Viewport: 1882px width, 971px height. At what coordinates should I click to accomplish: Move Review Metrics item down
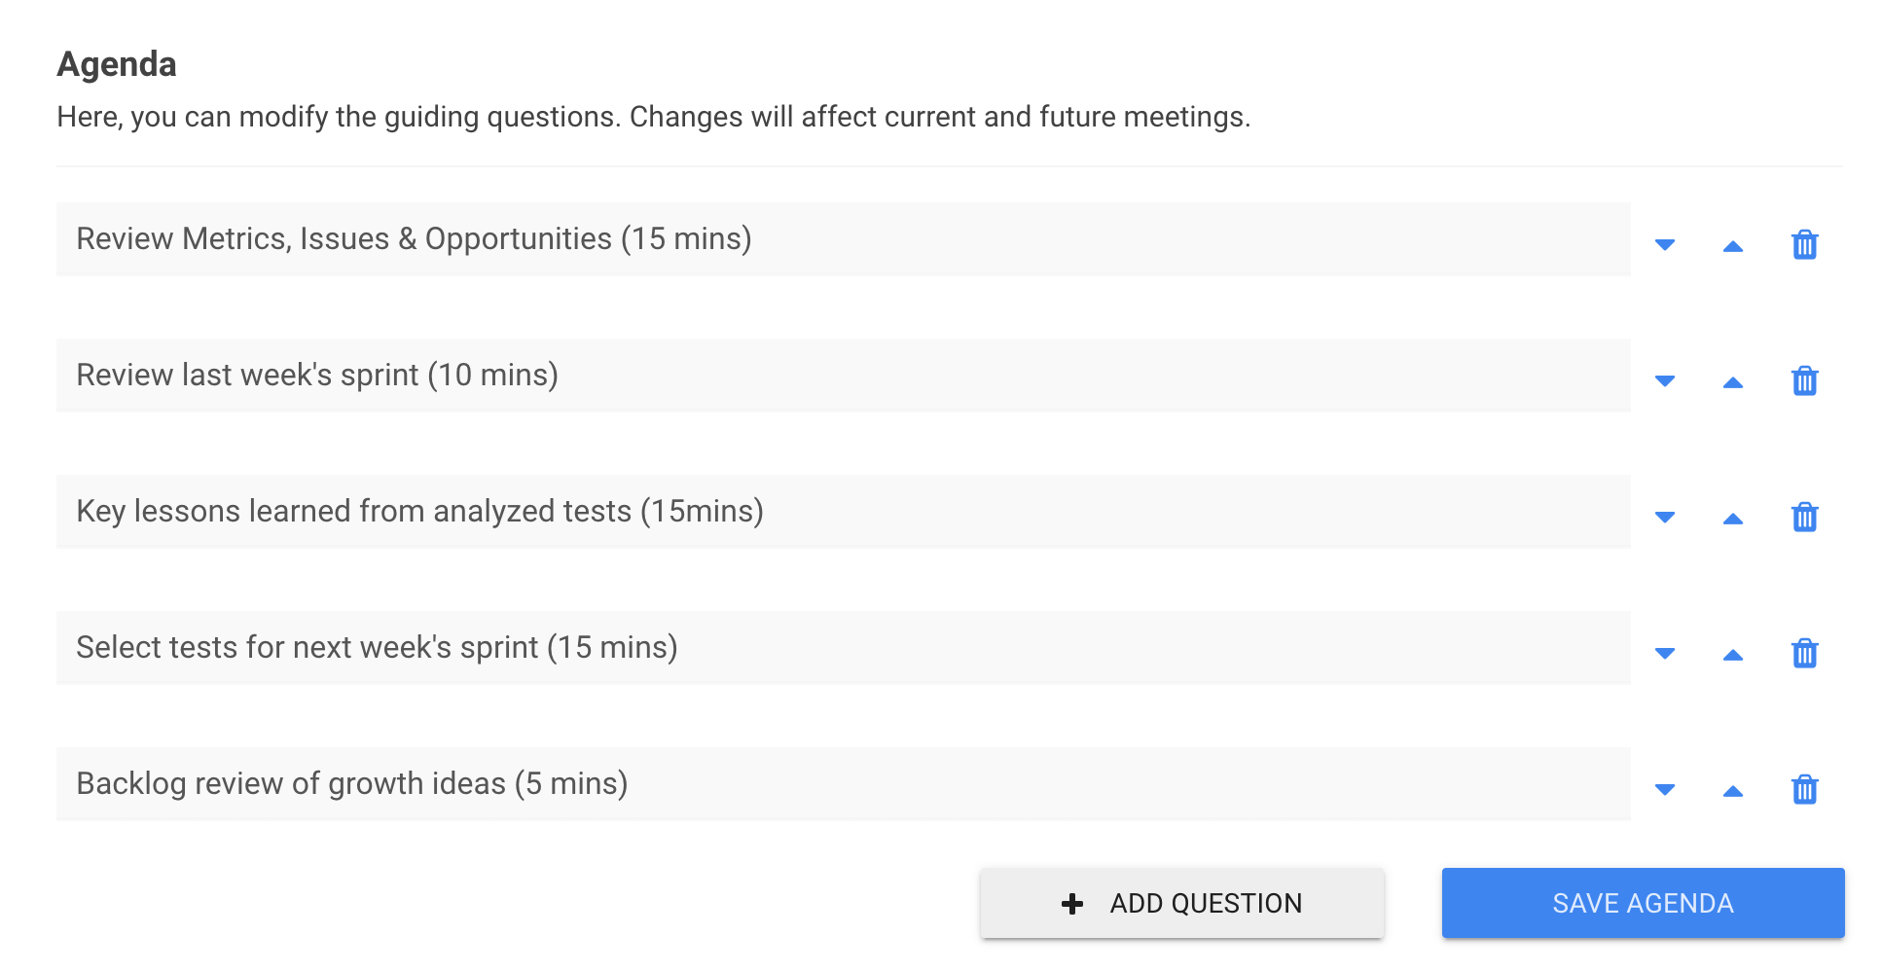1665,245
